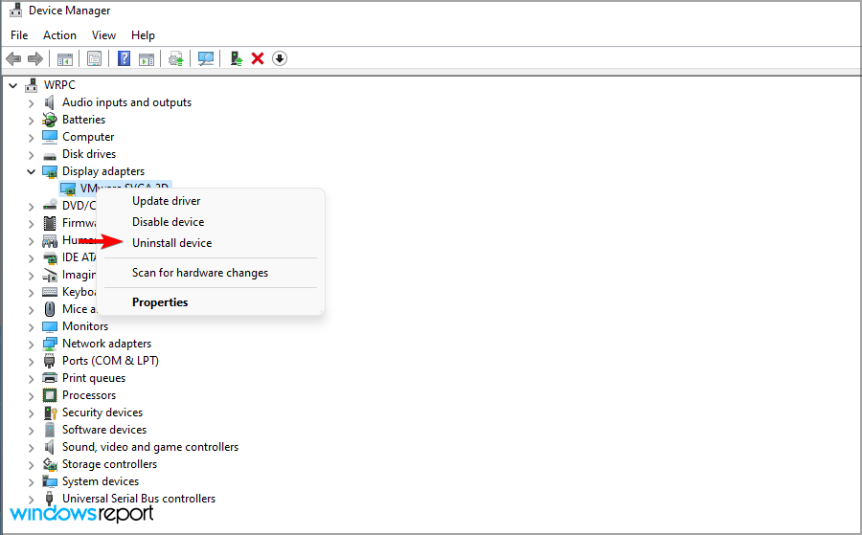The height and width of the screenshot is (535, 862).
Task: Expand Audio inputs and outputs chevron
Action: coord(32,102)
